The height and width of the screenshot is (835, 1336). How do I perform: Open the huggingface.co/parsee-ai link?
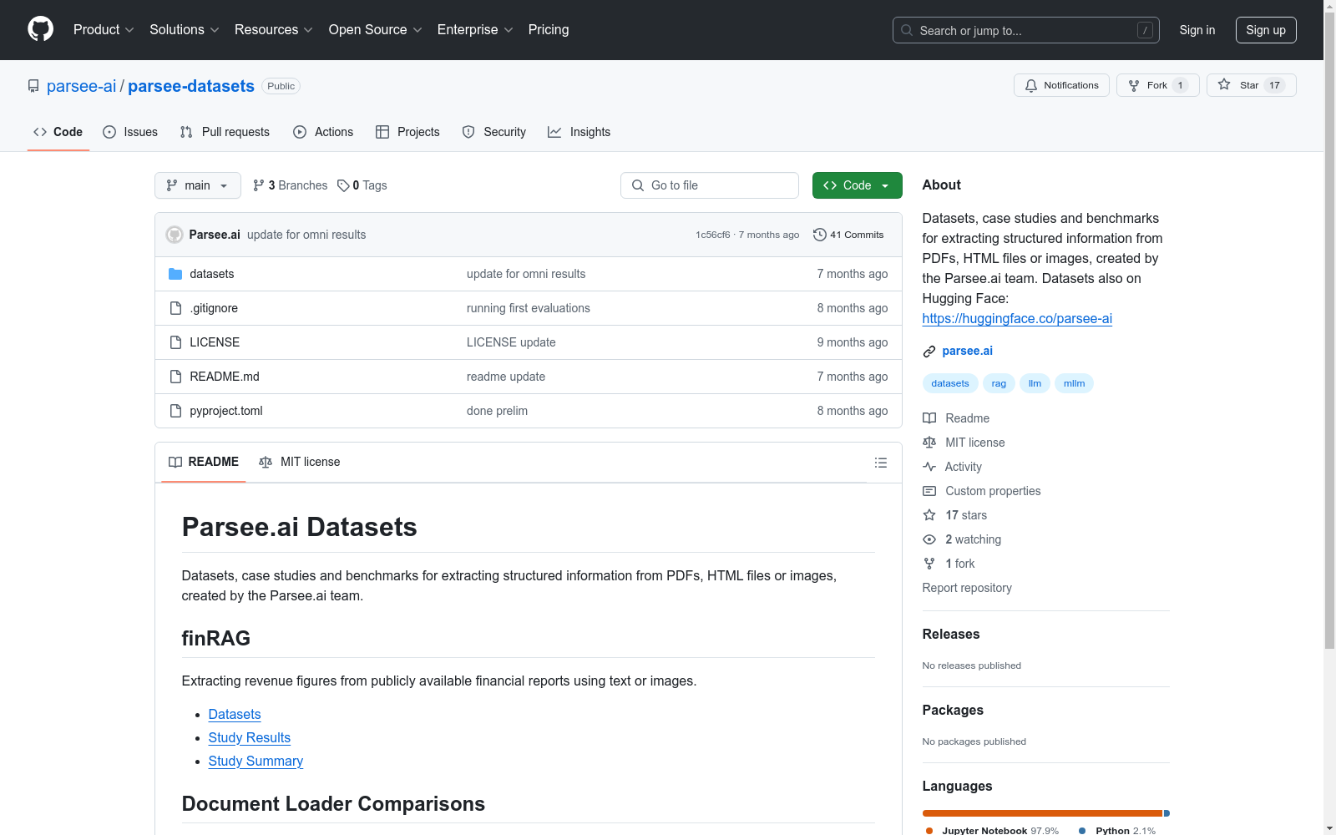[x=1017, y=318]
